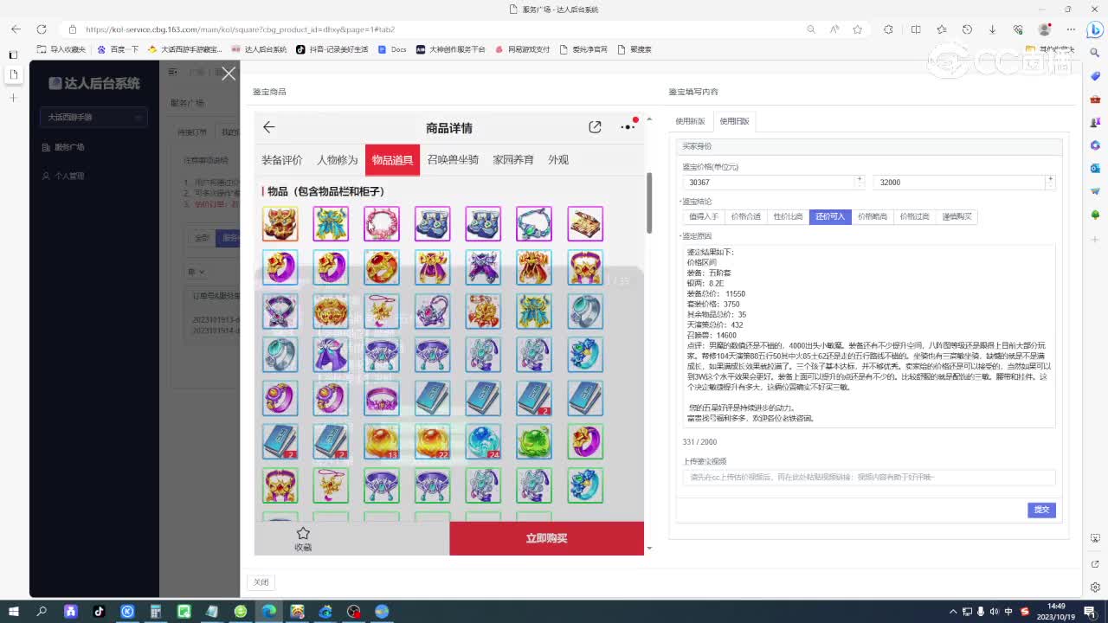Switch to the 外观 tab
The width and height of the screenshot is (1108, 623).
click(558, 160)
